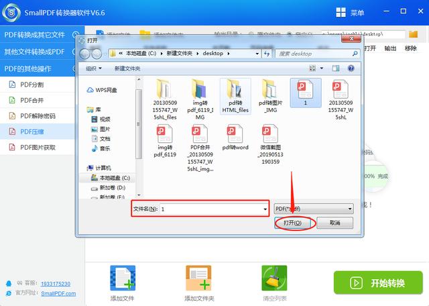The height and width of the screenshot is (306, 429).
Task: Click the PDF图片获取 document icon
Action: 12,147
